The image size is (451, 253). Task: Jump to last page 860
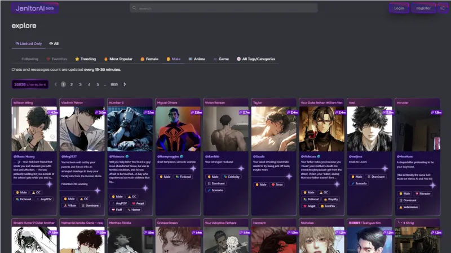(114, 84)
